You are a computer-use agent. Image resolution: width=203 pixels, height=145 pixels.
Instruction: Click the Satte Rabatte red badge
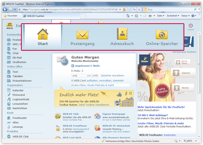[162, 91]
